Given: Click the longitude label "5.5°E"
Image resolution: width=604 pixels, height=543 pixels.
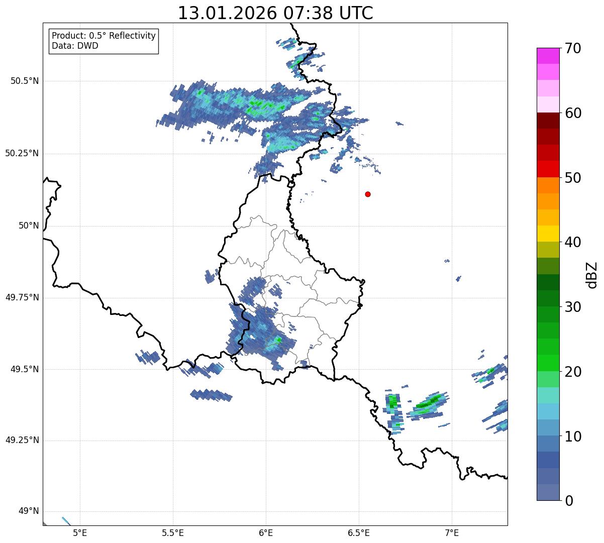Looking at the screenshot, I should [x=173, y=533].
